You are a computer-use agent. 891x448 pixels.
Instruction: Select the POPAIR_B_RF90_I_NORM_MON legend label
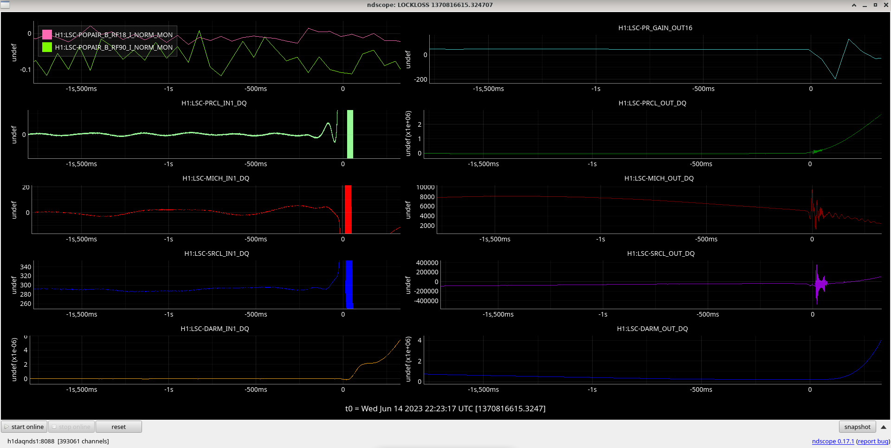coord(114,47)
